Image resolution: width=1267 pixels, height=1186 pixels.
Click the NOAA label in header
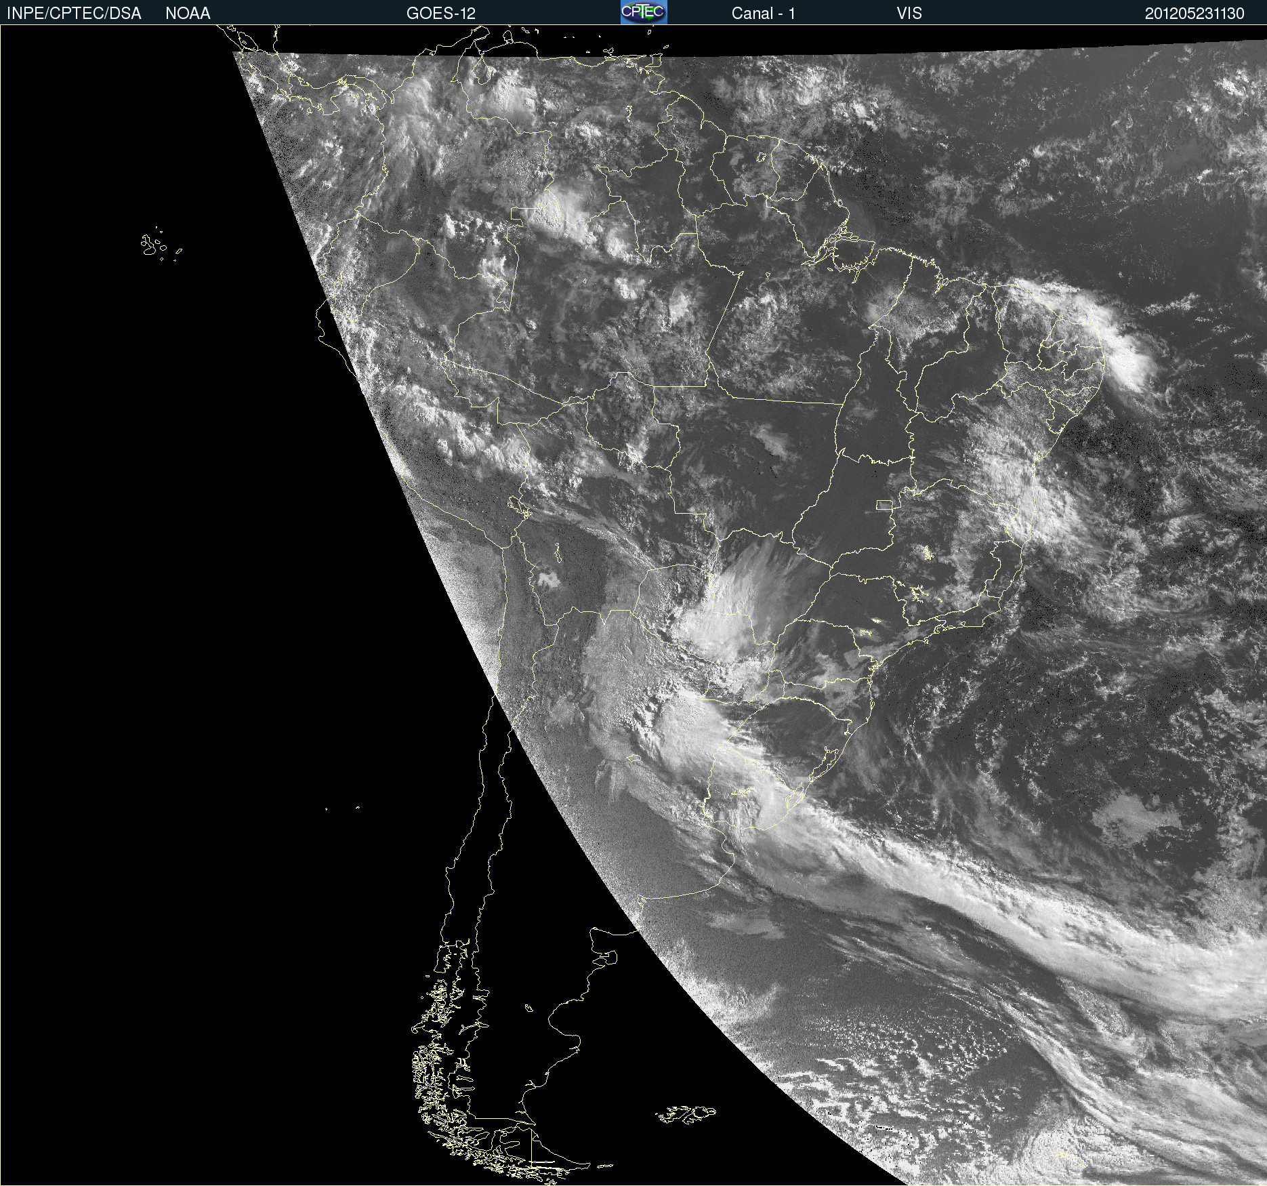tap(188, 14)
